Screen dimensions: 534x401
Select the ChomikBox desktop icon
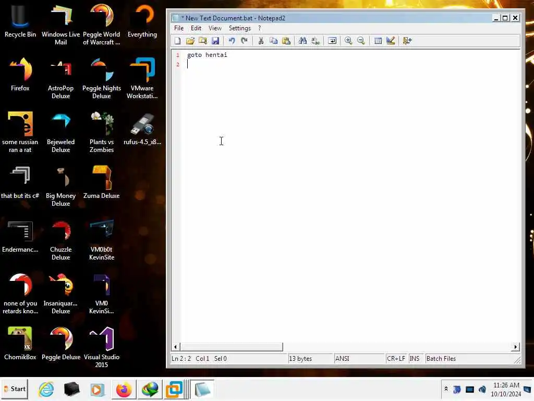coord(20,344)
